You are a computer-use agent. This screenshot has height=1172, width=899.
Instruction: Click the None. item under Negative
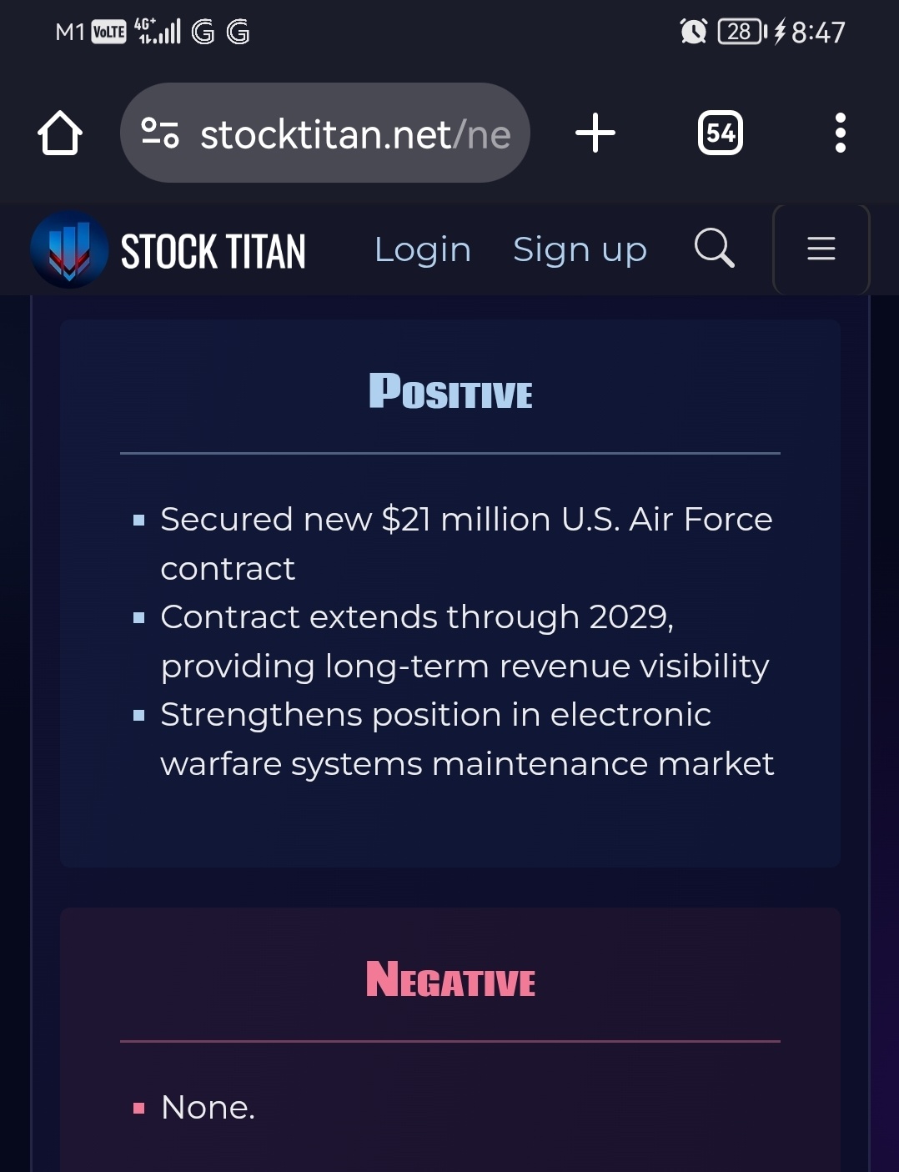(x=208, y=1108)
